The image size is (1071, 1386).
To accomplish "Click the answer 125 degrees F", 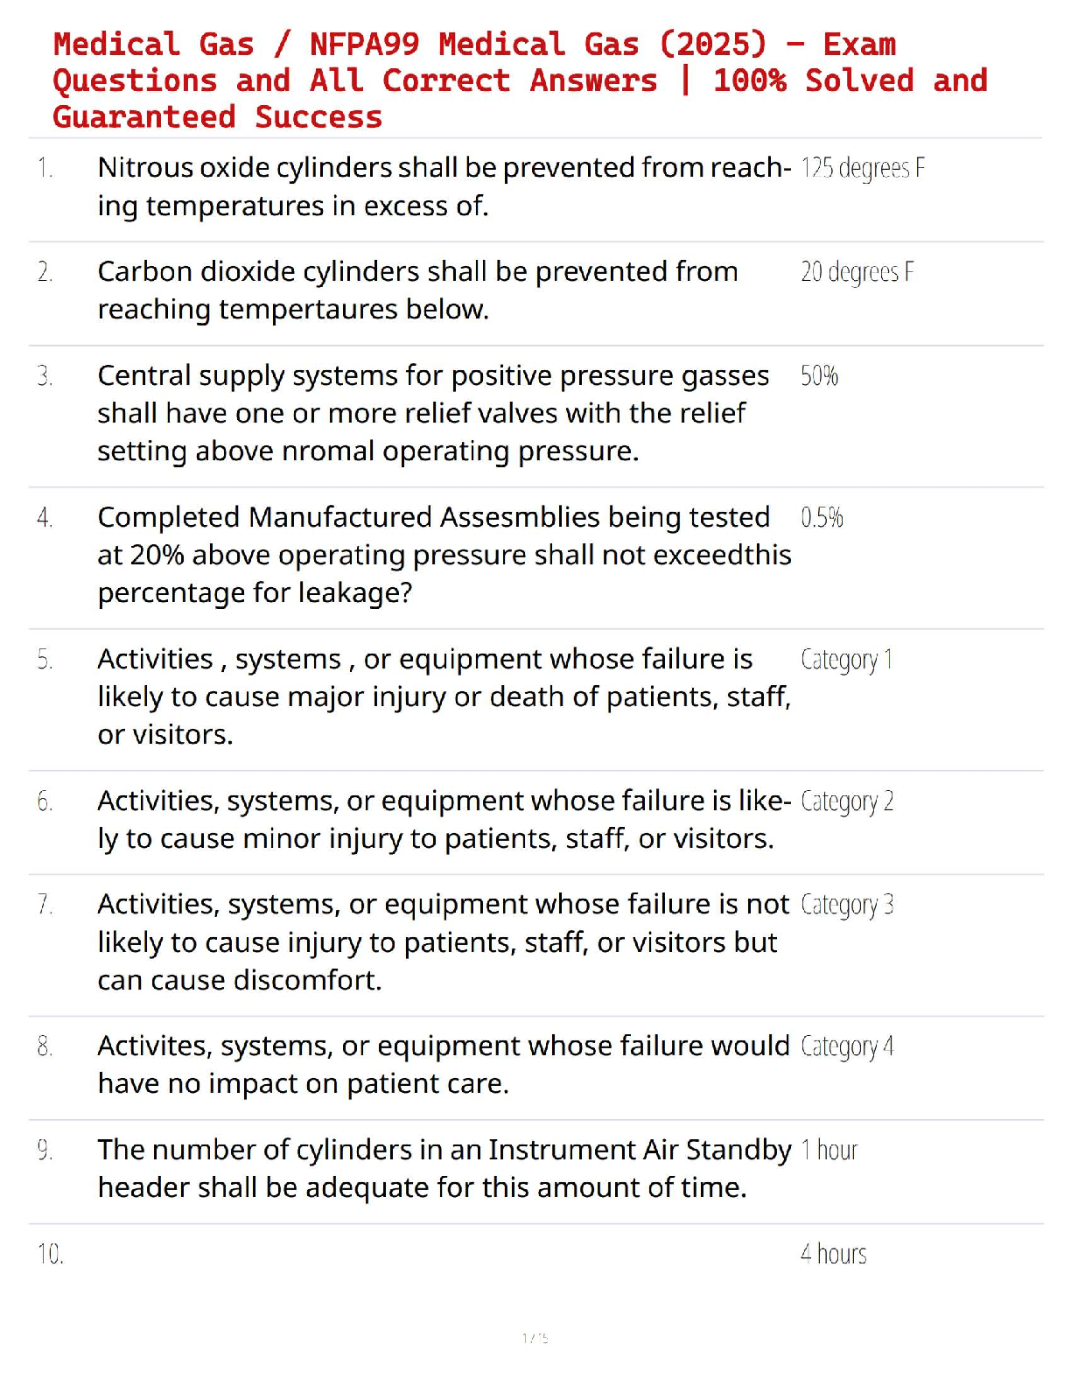I will point(863,168).
